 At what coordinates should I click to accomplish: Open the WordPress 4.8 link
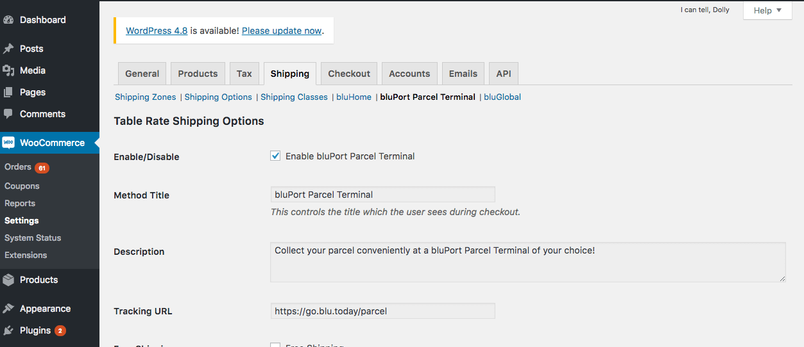pyautogui.click(x=157, y=31)
